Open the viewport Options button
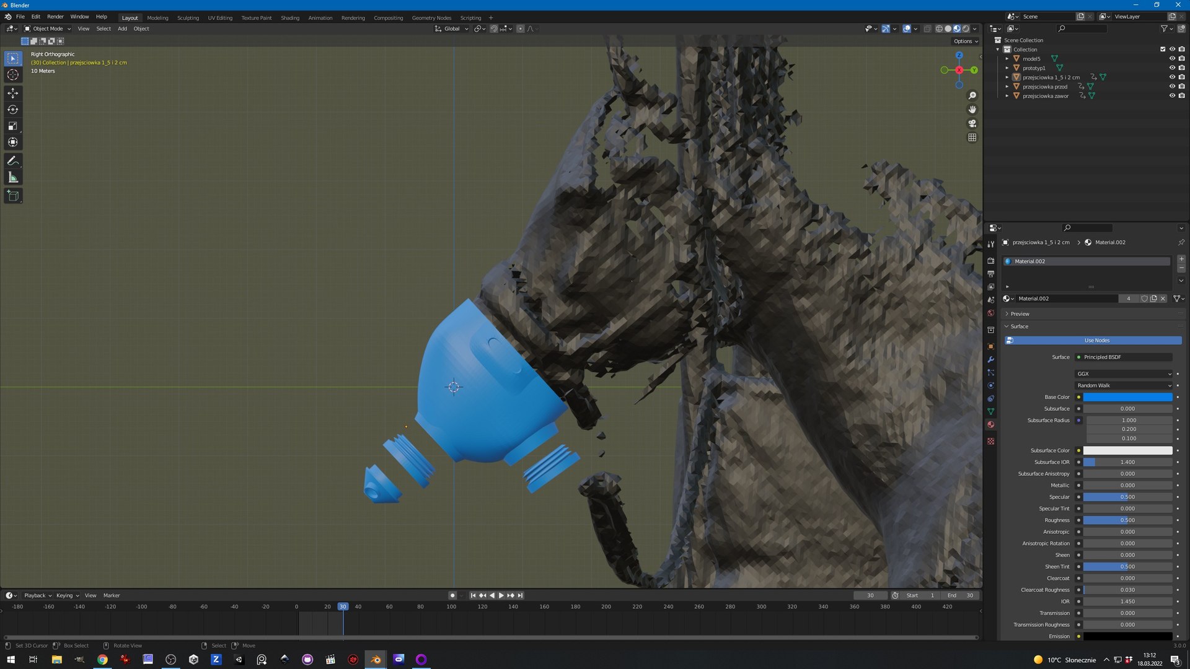Image resolution: width=1190 pixels, height=669 pixels. [x=965, y=41]
